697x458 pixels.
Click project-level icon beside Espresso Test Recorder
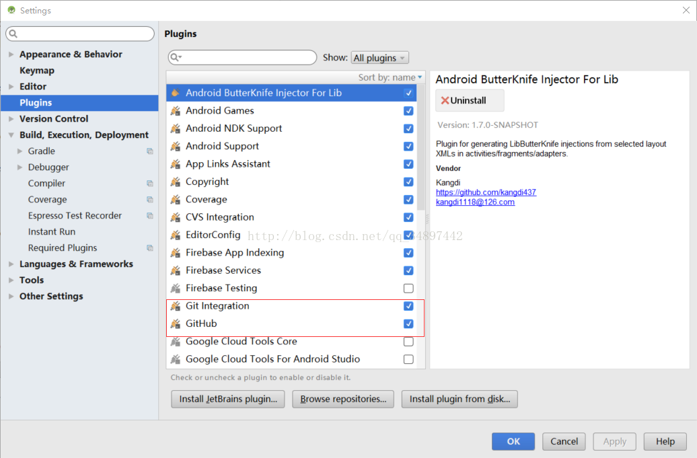(x=150, y=215)
